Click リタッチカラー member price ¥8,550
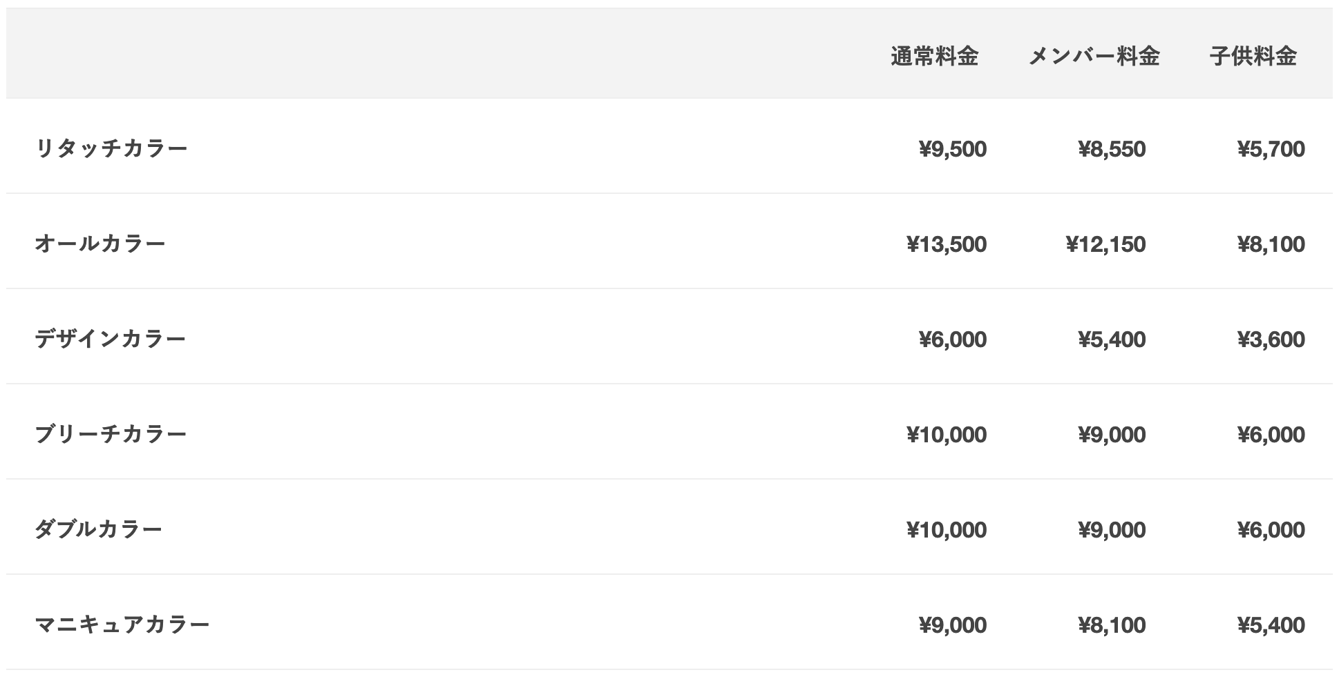 [x=1112, y=149]
